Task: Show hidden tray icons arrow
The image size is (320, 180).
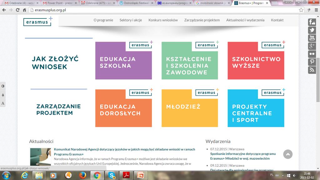Action: [x=282, y=176]
